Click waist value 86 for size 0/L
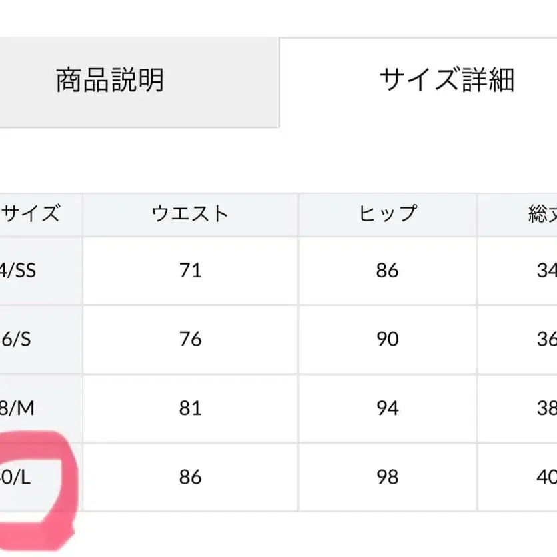557x557 pixels. click(191, 476)
